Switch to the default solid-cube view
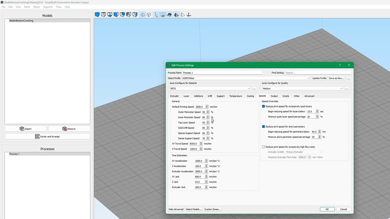This screenshot has height=219, width=390. click(97, 15)
